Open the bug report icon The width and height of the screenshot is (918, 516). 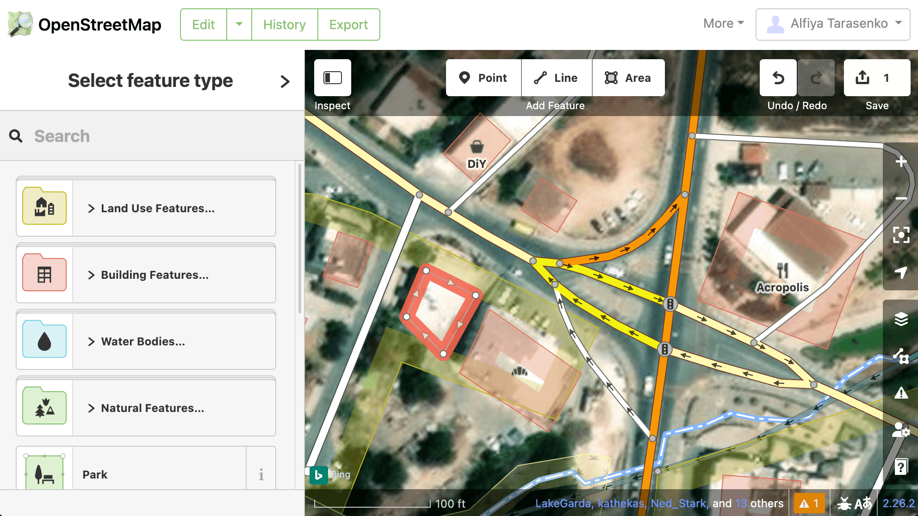pyautogui.click(x=844, y=503)
